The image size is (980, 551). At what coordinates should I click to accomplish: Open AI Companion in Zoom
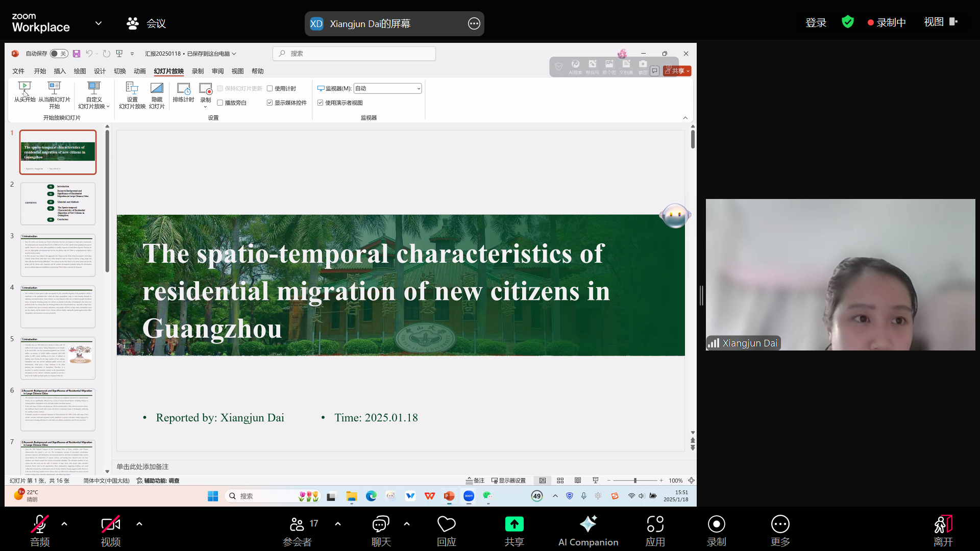click(588, 531)
